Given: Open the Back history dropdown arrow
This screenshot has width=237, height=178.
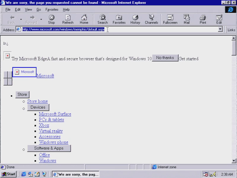Looking at the screenshot, I should coord(21,19).
